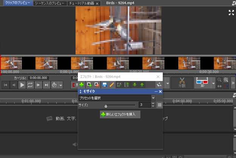Switch to the Sequence Preview tab

(x=50, y=3)
